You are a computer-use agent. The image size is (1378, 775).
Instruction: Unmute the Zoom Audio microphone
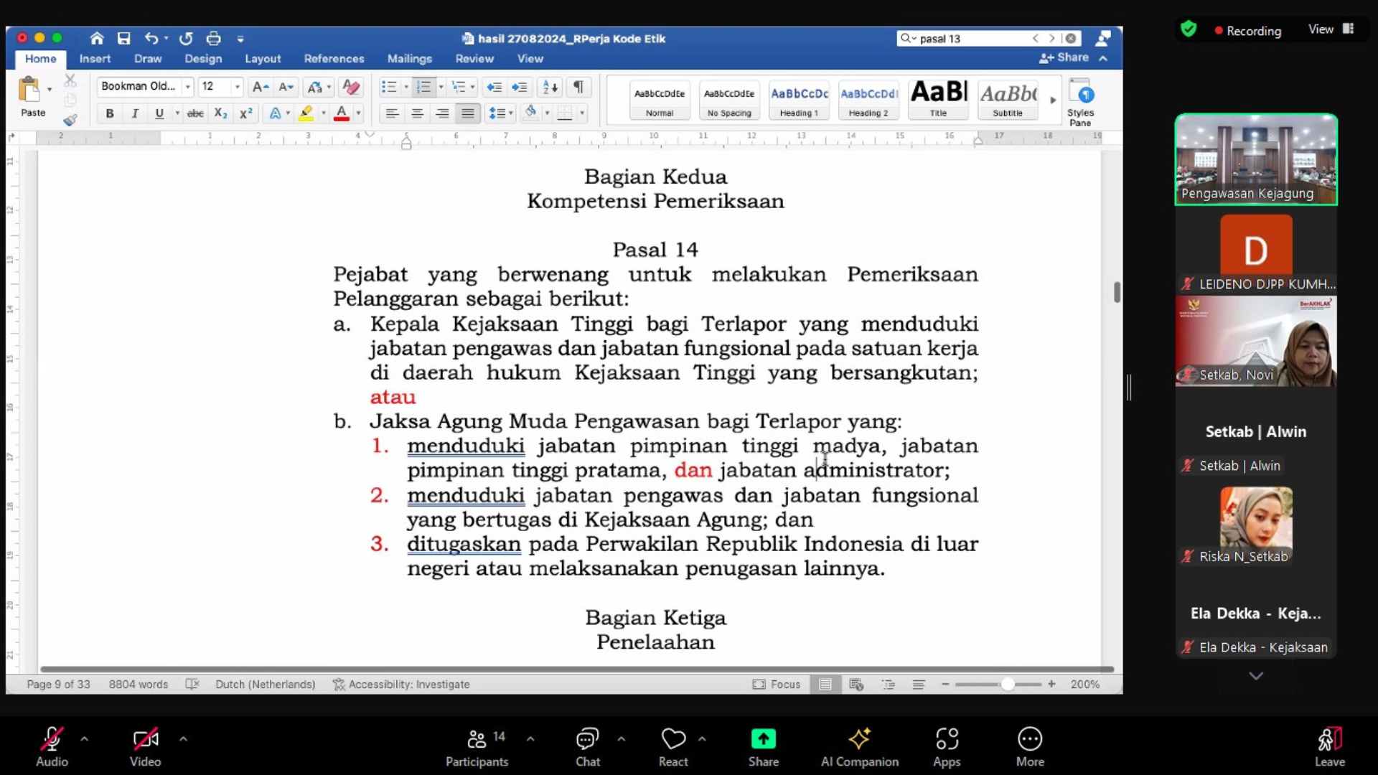coord(52,747)
